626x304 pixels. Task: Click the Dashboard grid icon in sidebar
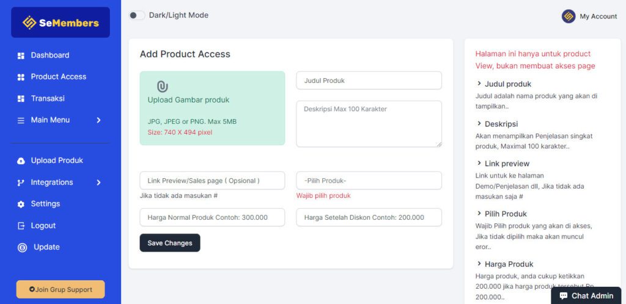[21, 56]
